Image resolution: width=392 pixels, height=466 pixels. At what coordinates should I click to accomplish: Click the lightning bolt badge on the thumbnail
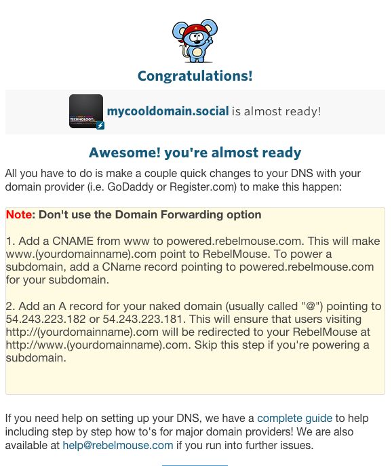(x=100, y=125)
